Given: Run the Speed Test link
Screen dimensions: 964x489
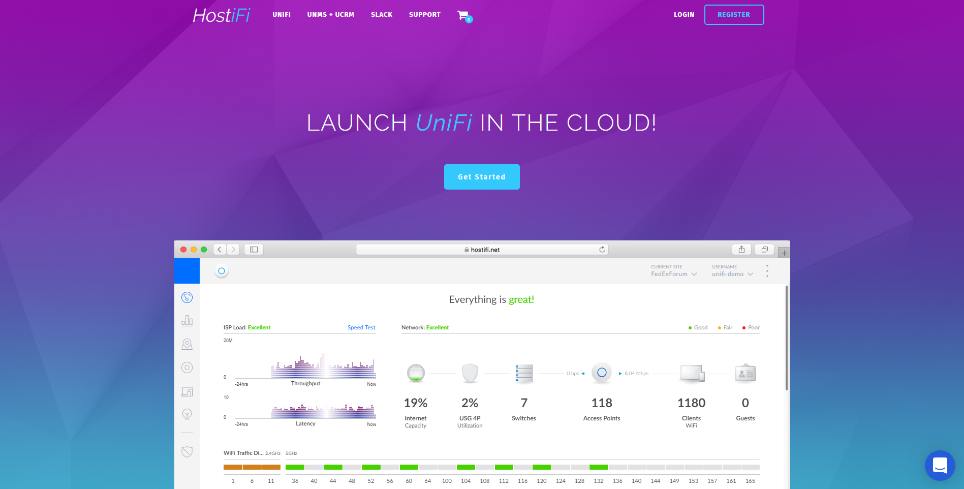Looking at the screenshot, I should pos(361,327).
